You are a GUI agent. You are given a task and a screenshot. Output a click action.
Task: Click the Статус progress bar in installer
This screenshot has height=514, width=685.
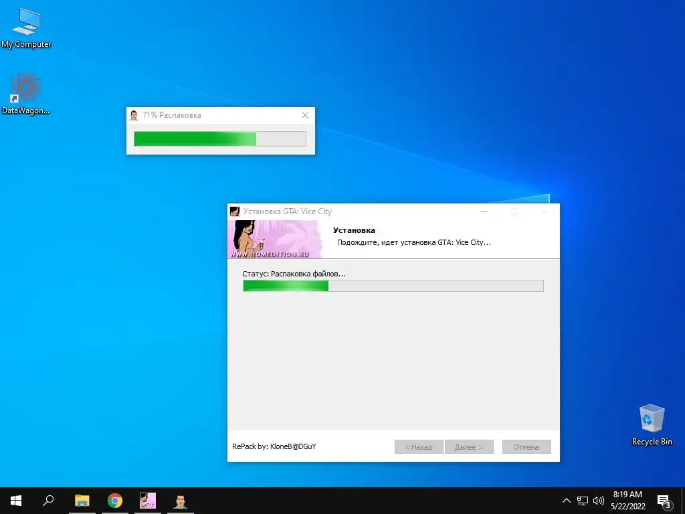tap(393, 286)
